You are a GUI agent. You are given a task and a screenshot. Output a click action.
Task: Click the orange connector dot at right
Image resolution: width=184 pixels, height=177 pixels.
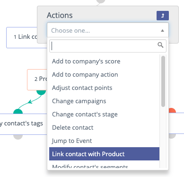pos(172,110)
